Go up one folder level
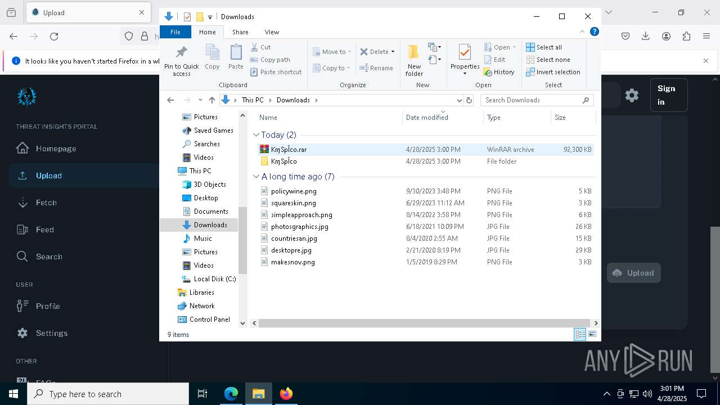Viewport: 720px width, 405px height. pos(211,100)
